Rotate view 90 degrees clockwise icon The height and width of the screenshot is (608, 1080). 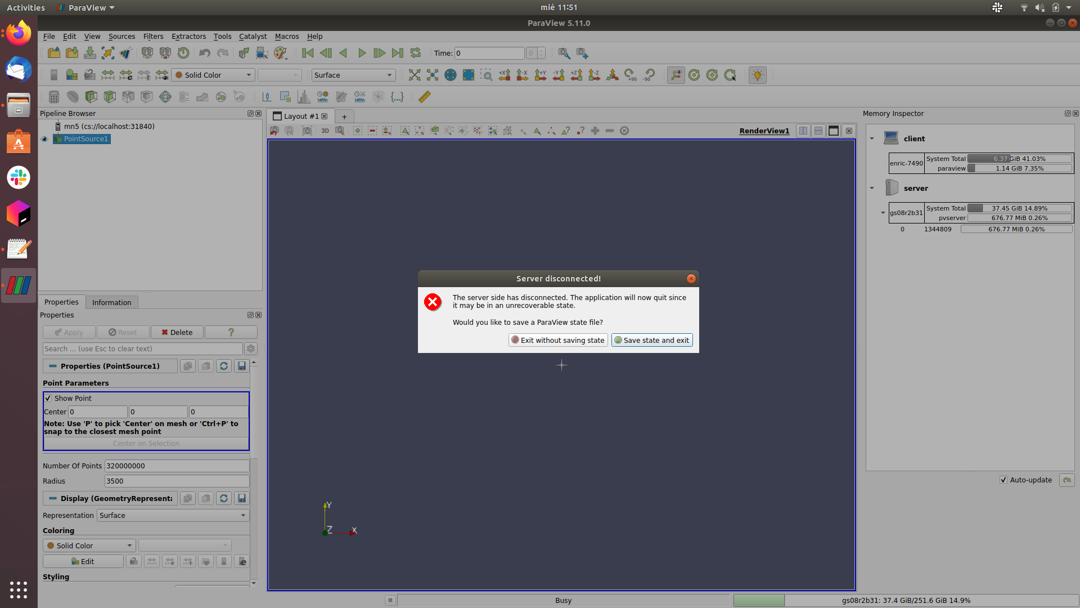[x=631, y=75]
